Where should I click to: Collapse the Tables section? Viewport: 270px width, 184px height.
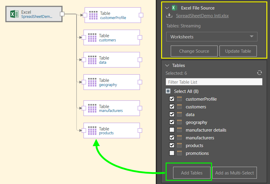click(x=167, y=66)
